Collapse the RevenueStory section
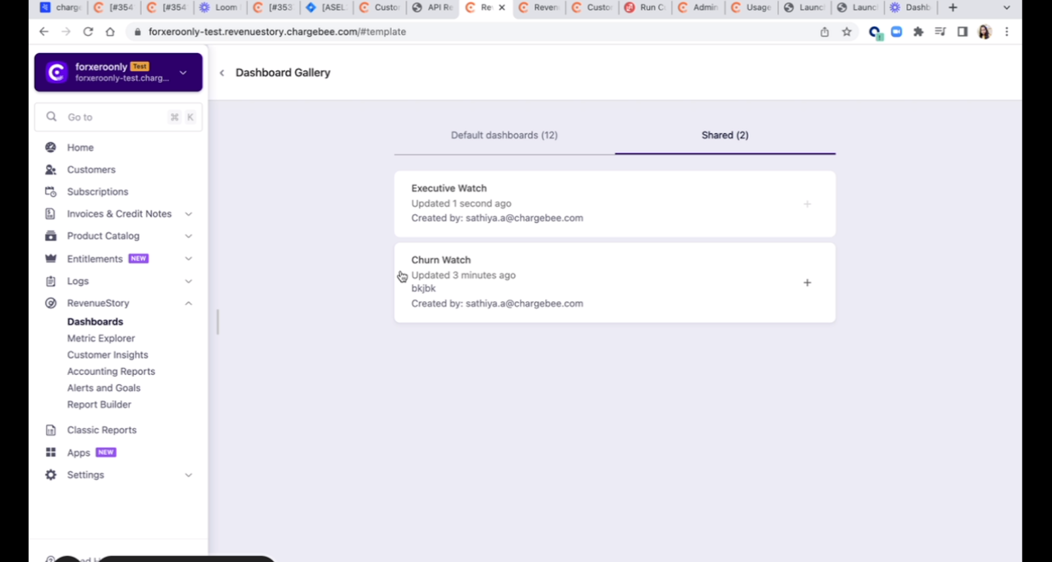 [x=188, y=303]
